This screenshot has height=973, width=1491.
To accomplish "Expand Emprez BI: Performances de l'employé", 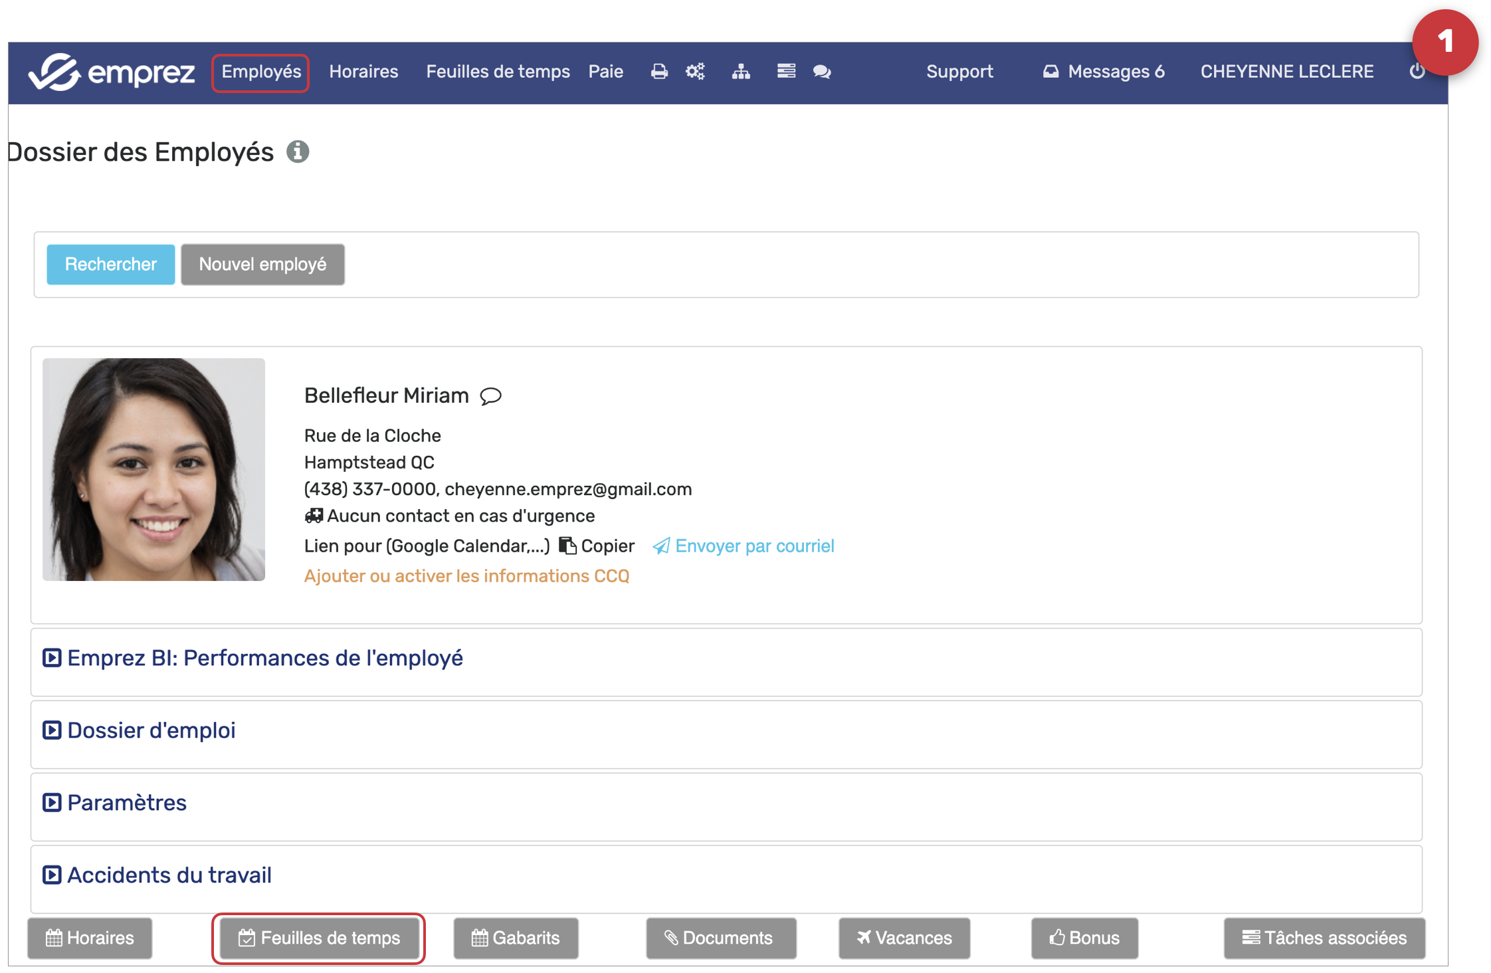I will (264, 658).
